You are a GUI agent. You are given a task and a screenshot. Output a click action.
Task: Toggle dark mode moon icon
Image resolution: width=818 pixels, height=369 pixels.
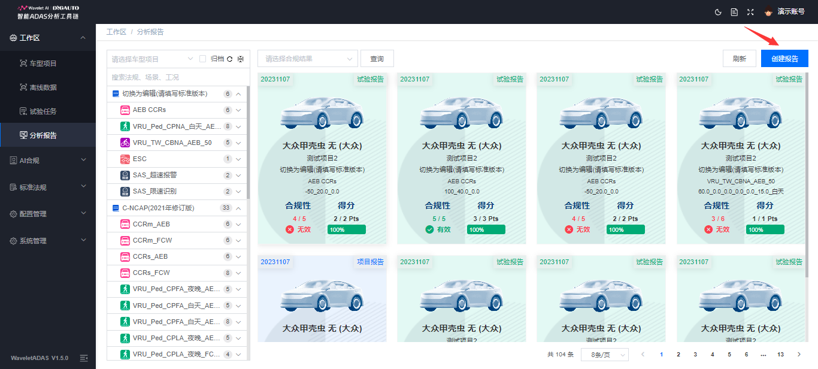[719, 12]
